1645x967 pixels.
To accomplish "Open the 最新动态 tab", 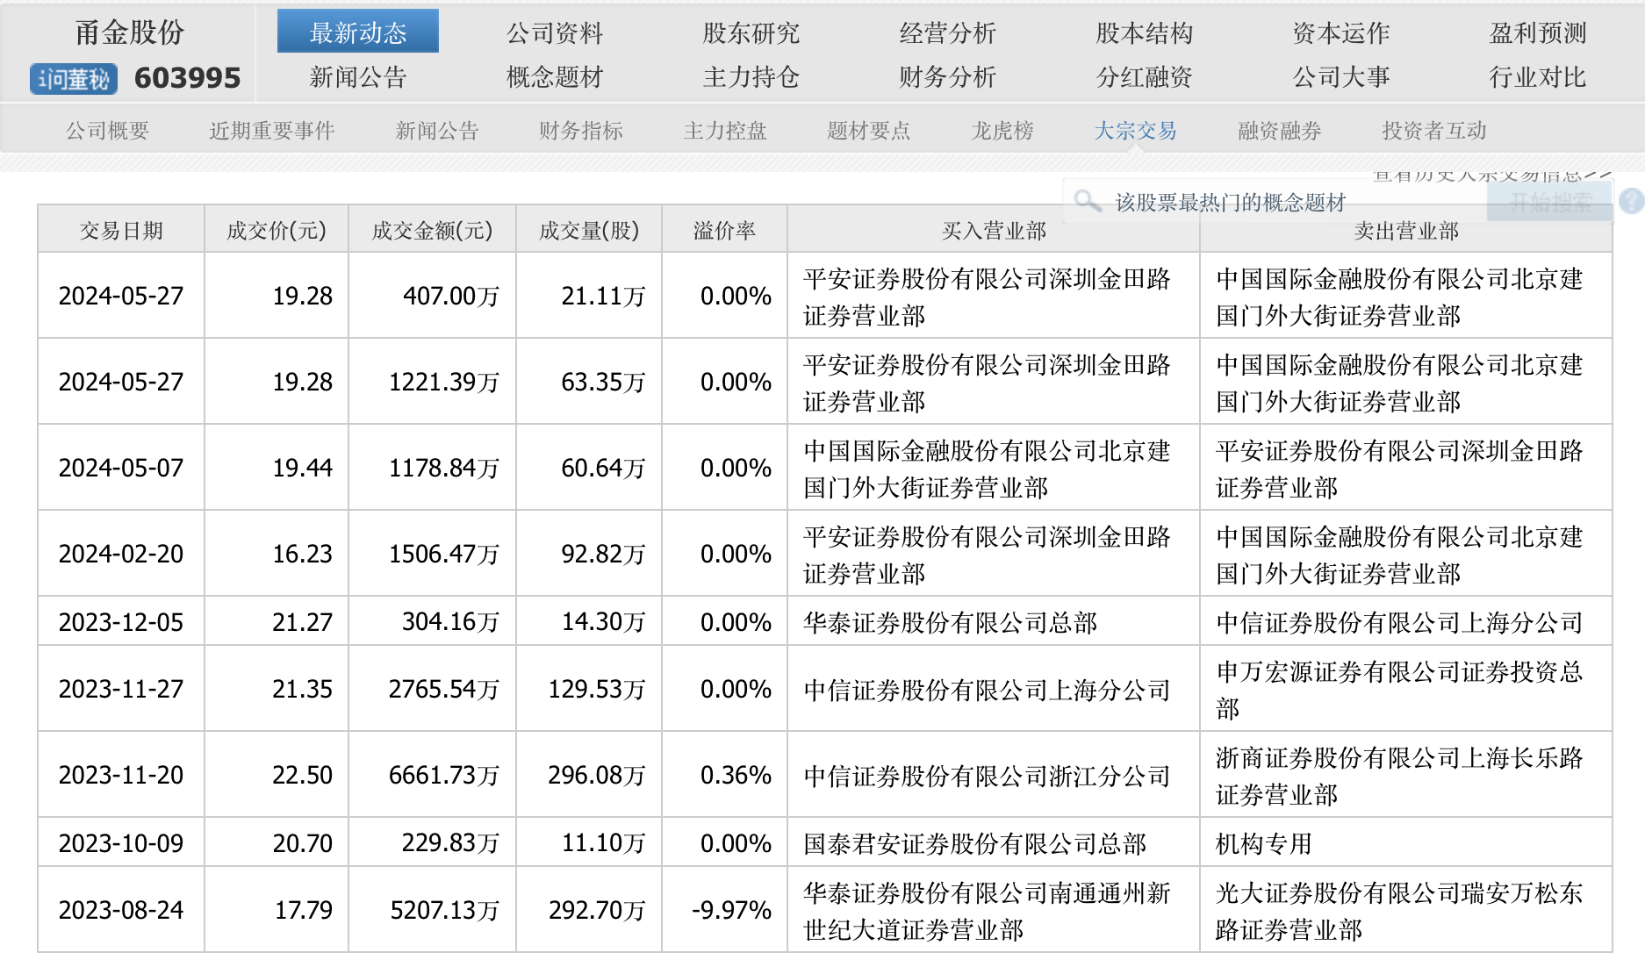I will pos(358,32).
